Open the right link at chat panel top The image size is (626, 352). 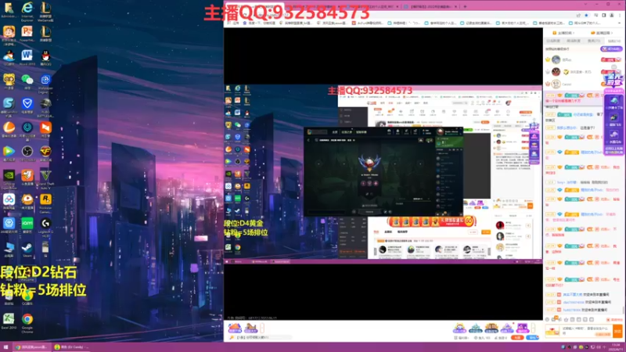tap(603, 33)
